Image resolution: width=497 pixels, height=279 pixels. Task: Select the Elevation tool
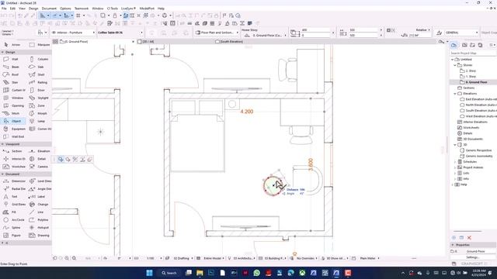click(x=40, y=151)
